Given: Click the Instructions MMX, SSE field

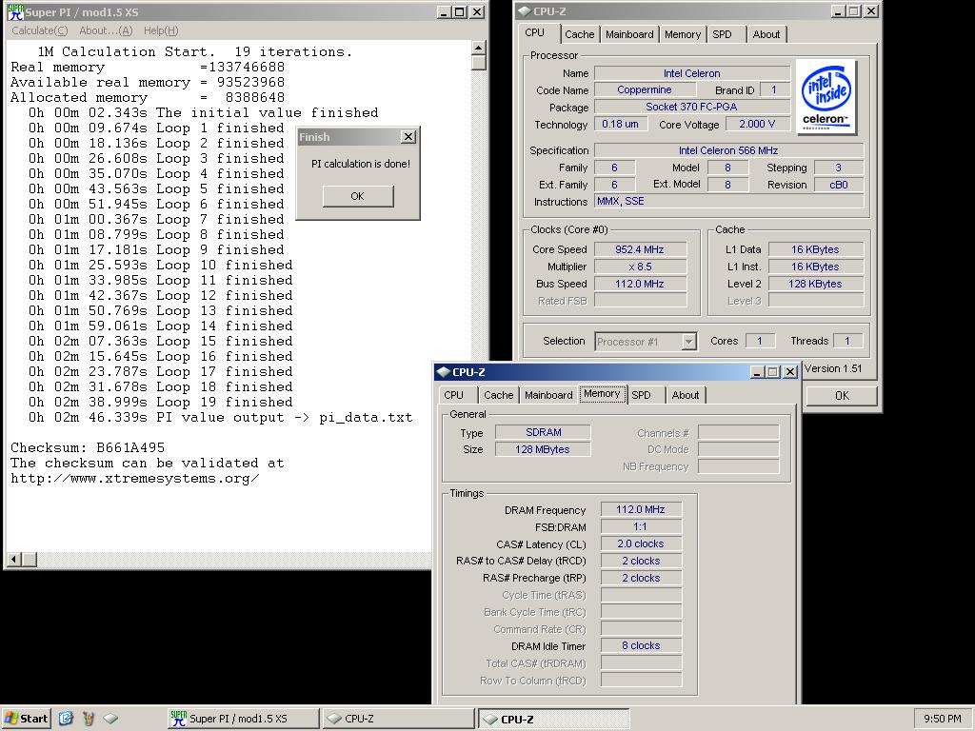Looking at the screenshot, I should (x=728, y=202).
